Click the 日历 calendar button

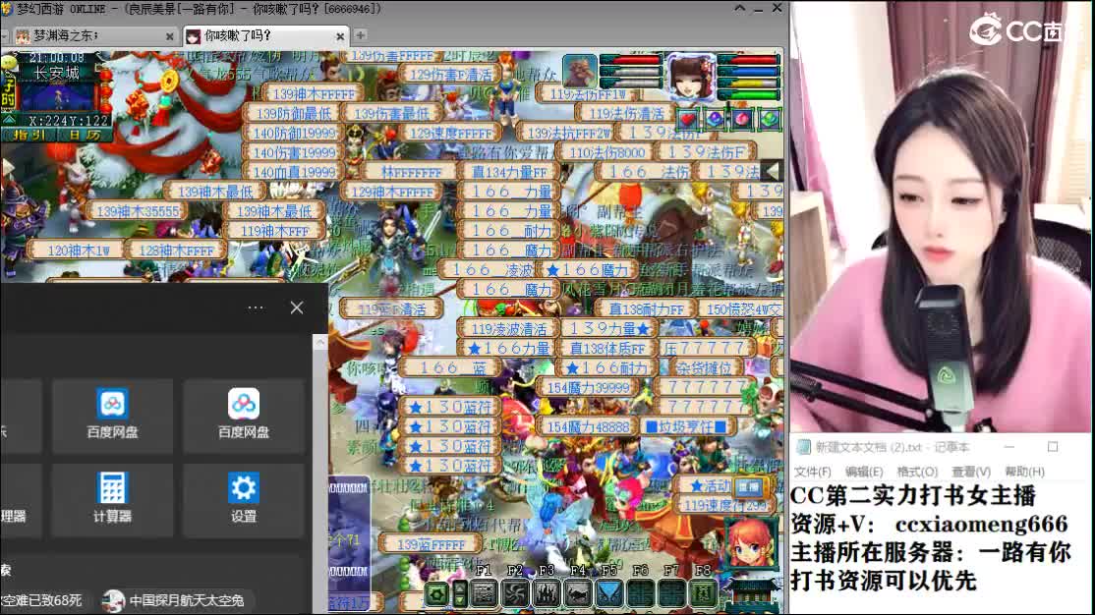(84, 135)
